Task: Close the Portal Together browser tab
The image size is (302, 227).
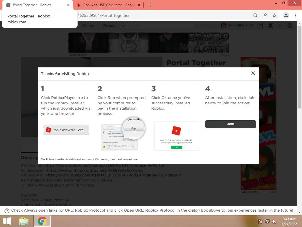Action: tap(68, 5)
